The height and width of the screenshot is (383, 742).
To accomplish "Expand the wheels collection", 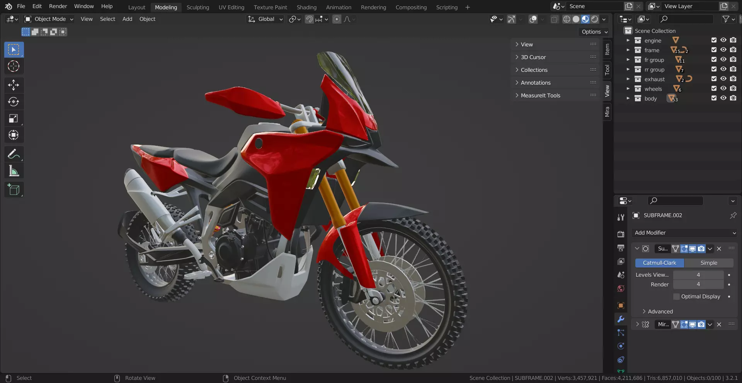I will coord(628,89).
